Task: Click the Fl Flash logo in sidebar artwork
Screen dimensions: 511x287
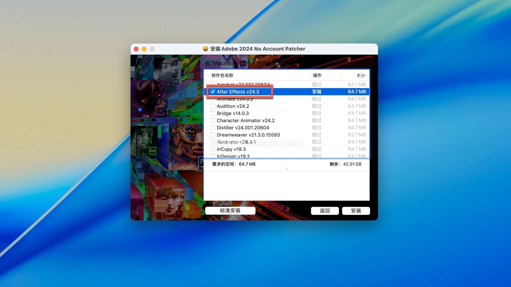Action: 179,214
